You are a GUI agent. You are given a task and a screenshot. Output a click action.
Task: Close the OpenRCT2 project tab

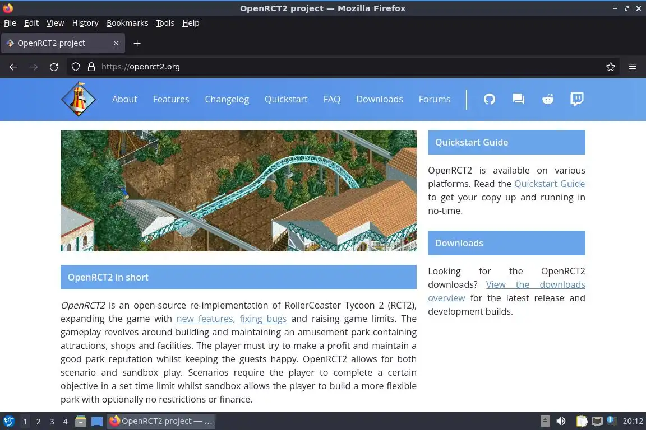116,43
